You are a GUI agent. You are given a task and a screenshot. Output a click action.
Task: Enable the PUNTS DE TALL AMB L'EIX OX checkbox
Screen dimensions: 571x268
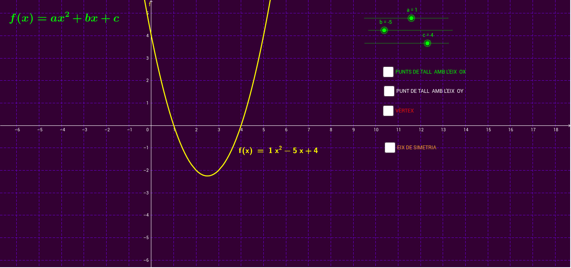[x=388, y=72]
